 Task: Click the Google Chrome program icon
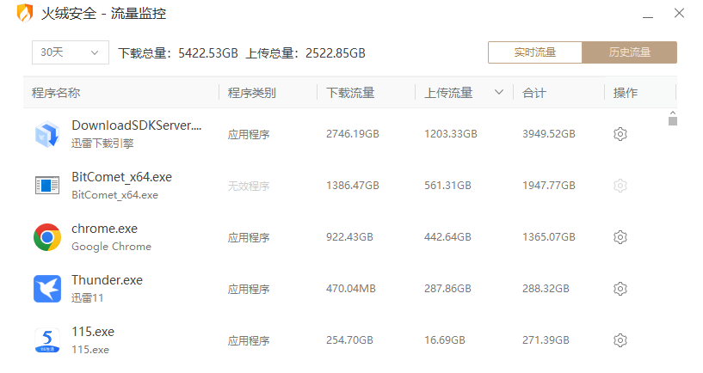pos(47,237)
